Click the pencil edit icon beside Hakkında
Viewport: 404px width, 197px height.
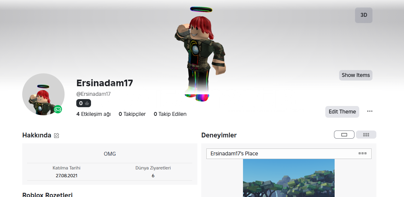[x=56, y=136]
